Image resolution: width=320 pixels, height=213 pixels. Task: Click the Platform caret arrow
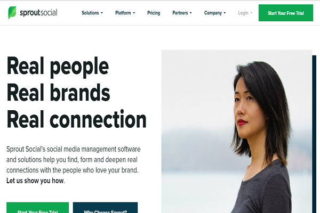point(134,13)
